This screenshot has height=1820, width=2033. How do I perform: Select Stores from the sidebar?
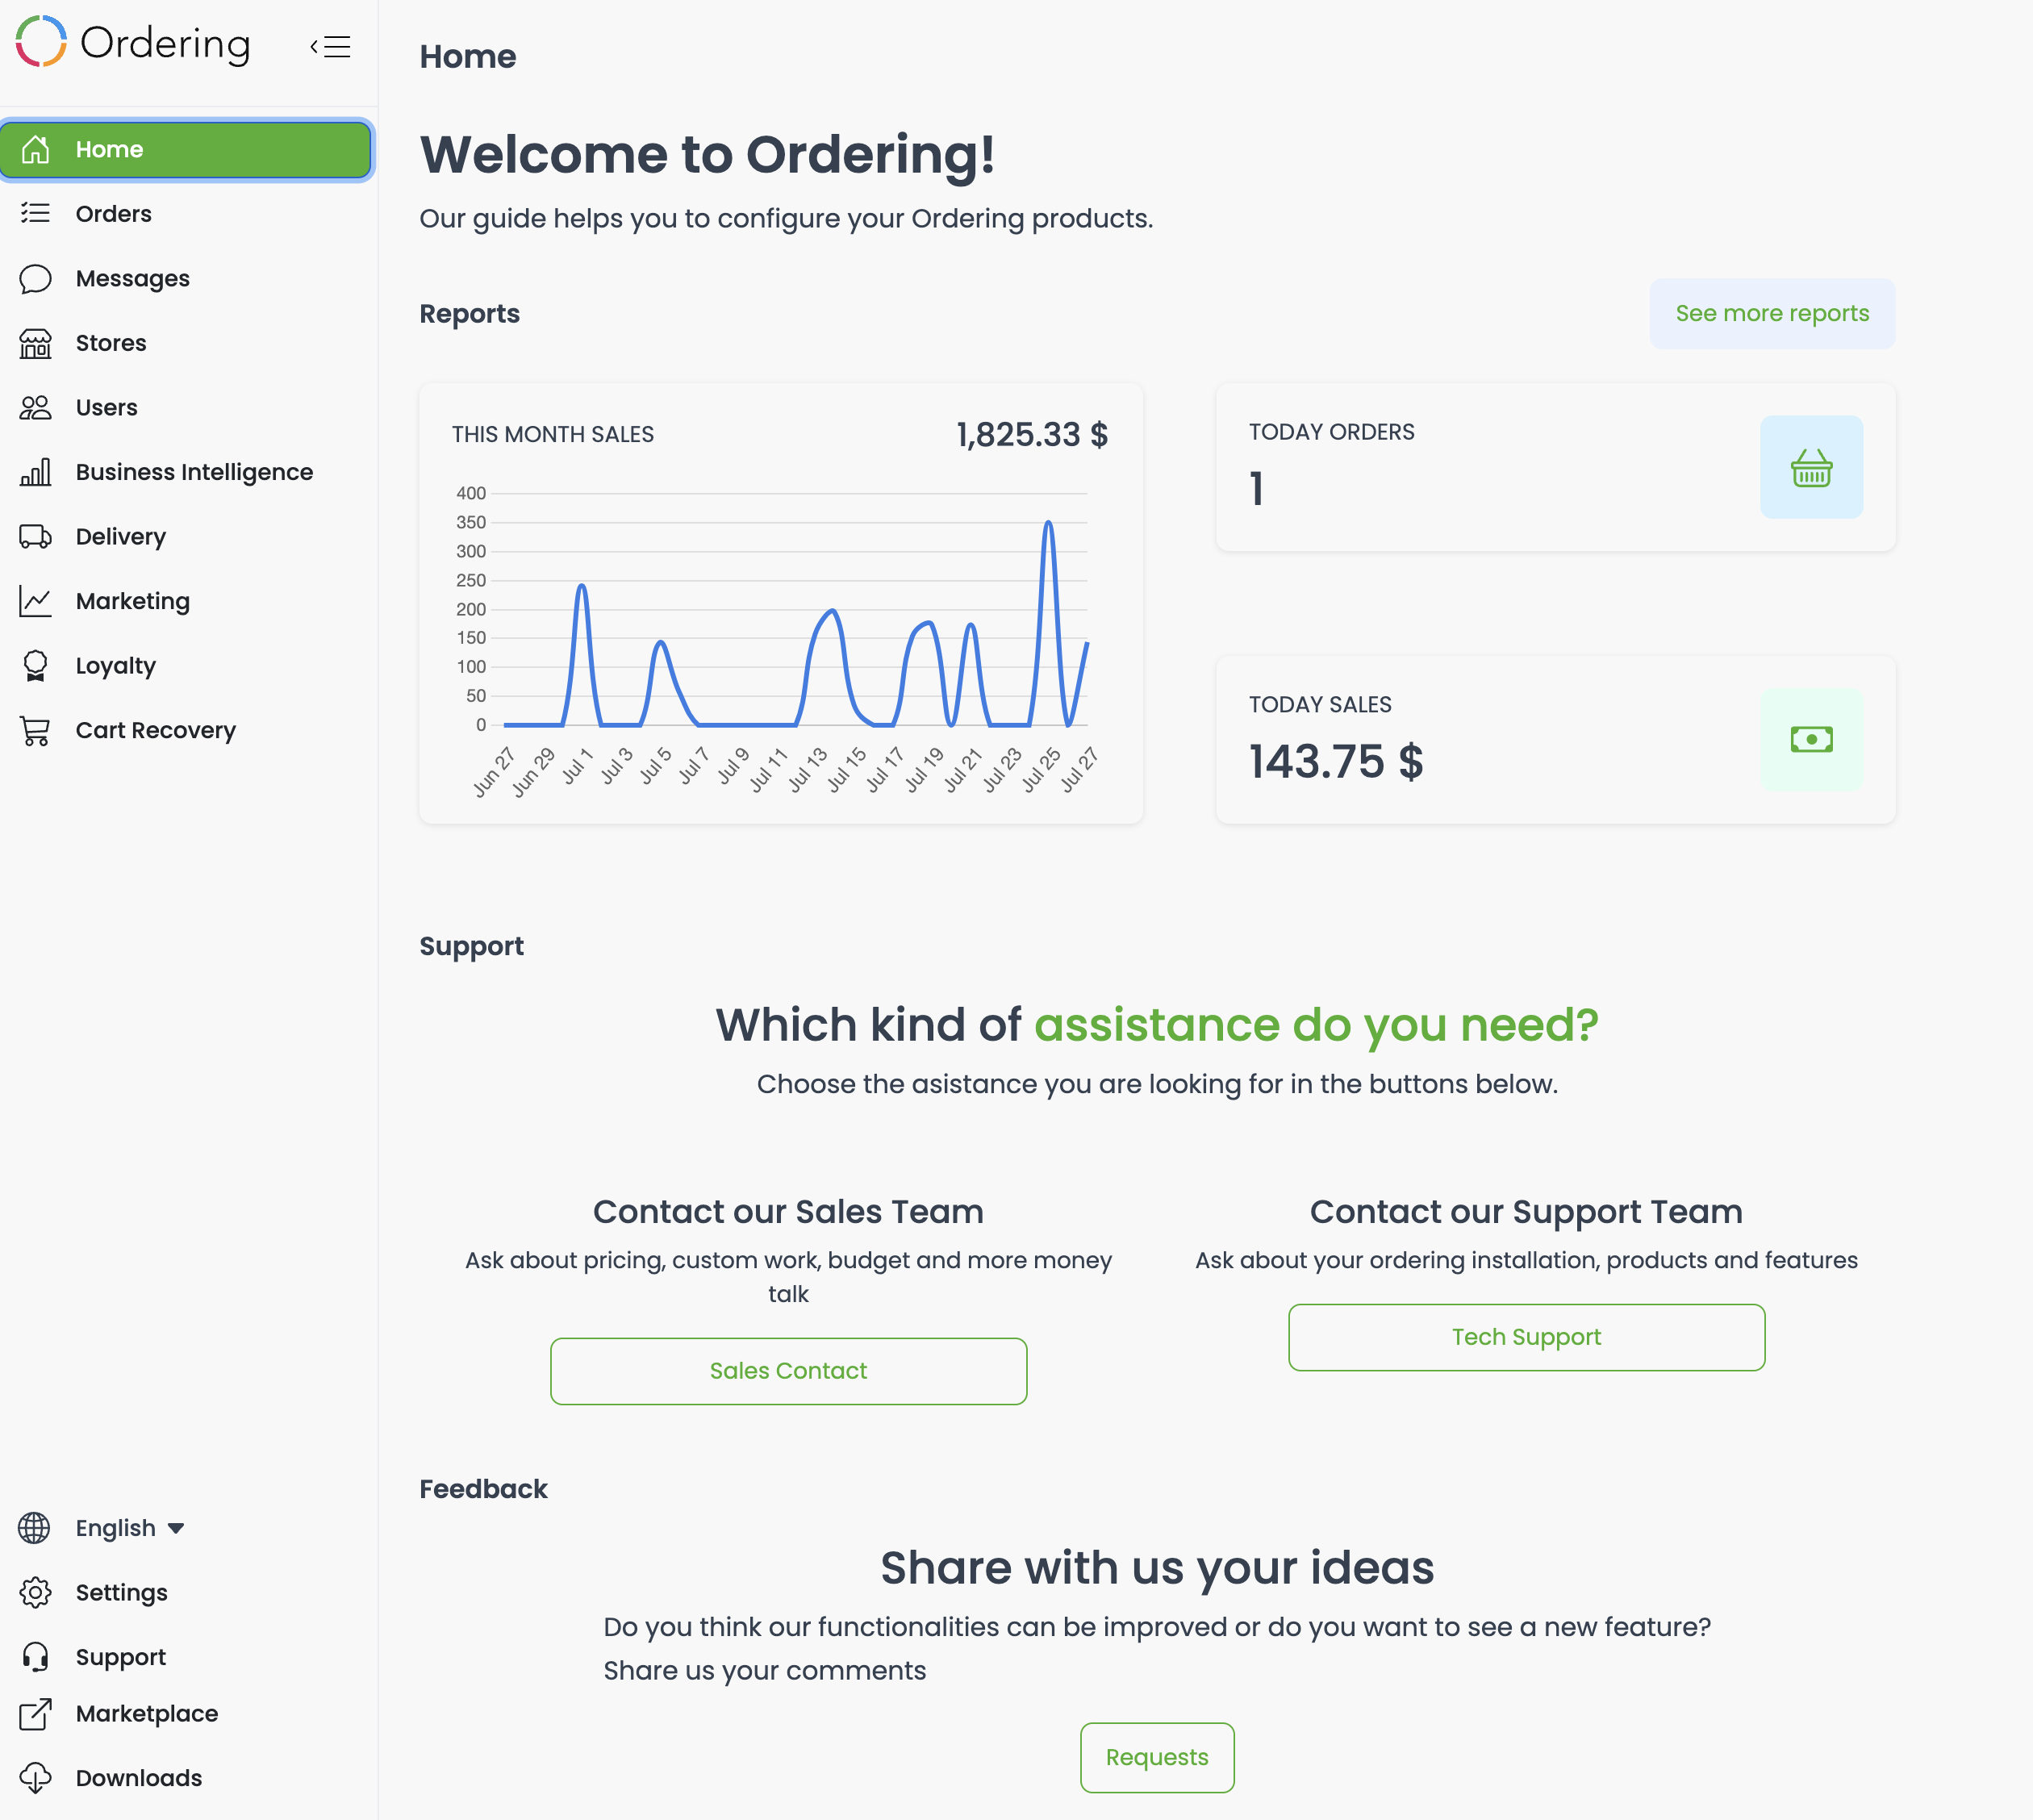(186, 343)
